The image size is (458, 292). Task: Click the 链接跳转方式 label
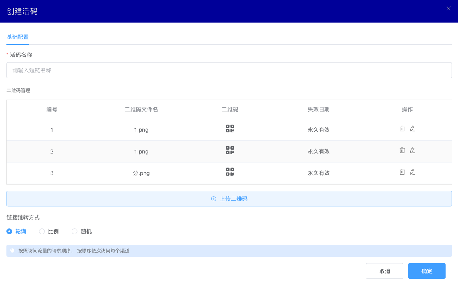pos(23,218)
